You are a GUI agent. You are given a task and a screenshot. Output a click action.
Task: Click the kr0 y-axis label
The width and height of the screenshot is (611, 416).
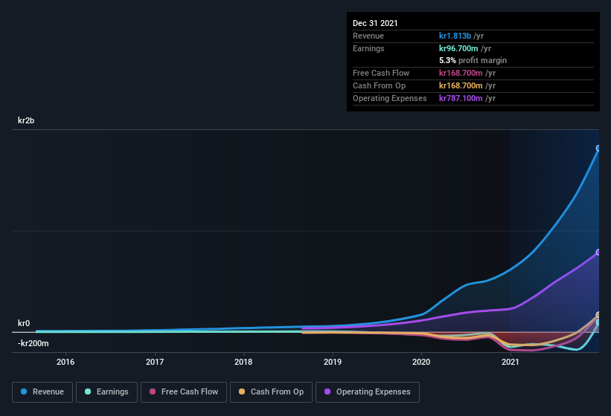[24, 323]
